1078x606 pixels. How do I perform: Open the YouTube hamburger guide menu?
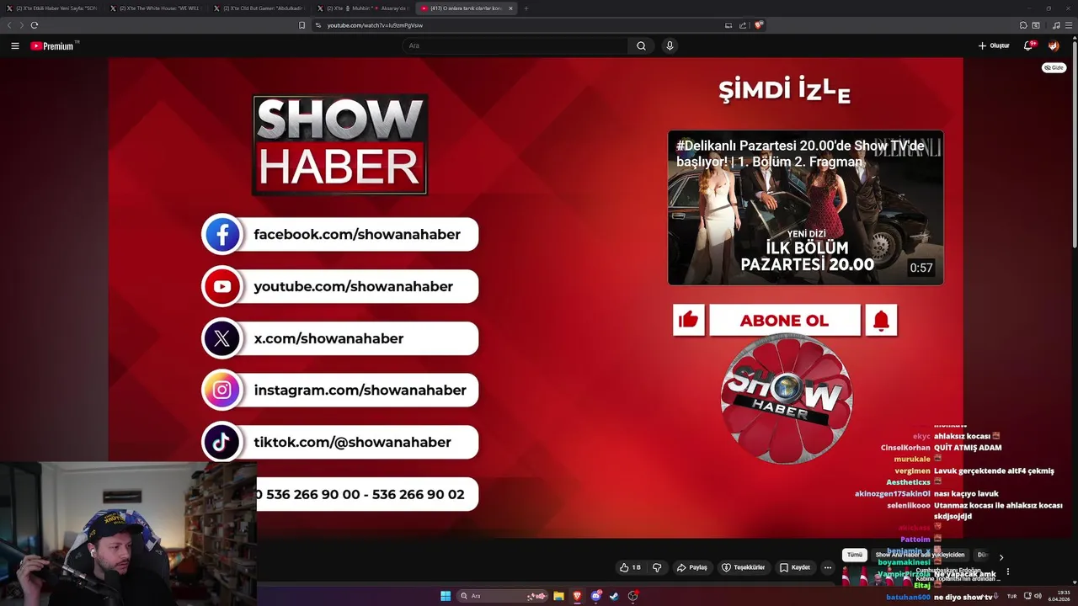(15, 45)
